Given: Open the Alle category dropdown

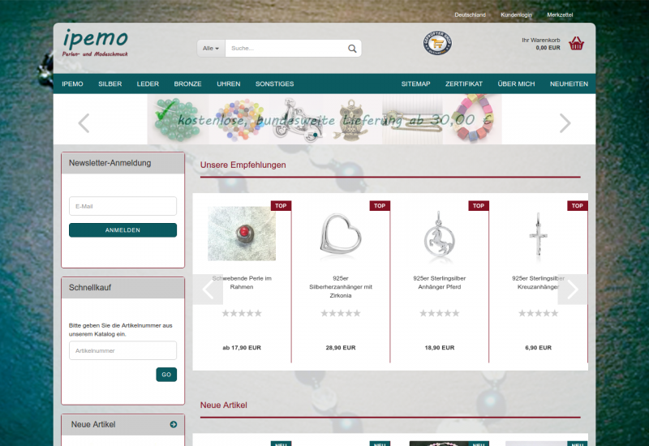Looking at the screenshot, I should [x=211, y=49].
